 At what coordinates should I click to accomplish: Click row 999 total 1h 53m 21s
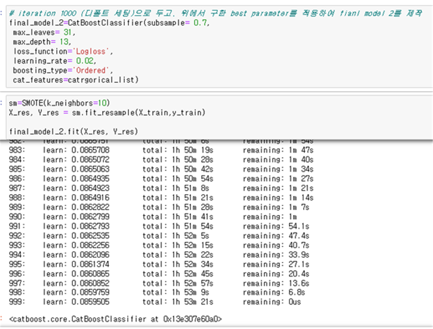[x=178, y=302]
